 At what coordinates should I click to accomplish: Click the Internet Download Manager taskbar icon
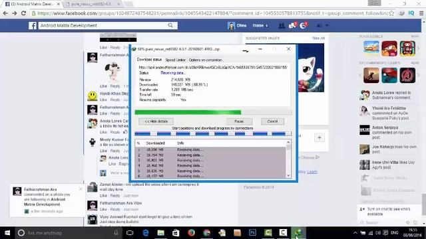(298, 233)
